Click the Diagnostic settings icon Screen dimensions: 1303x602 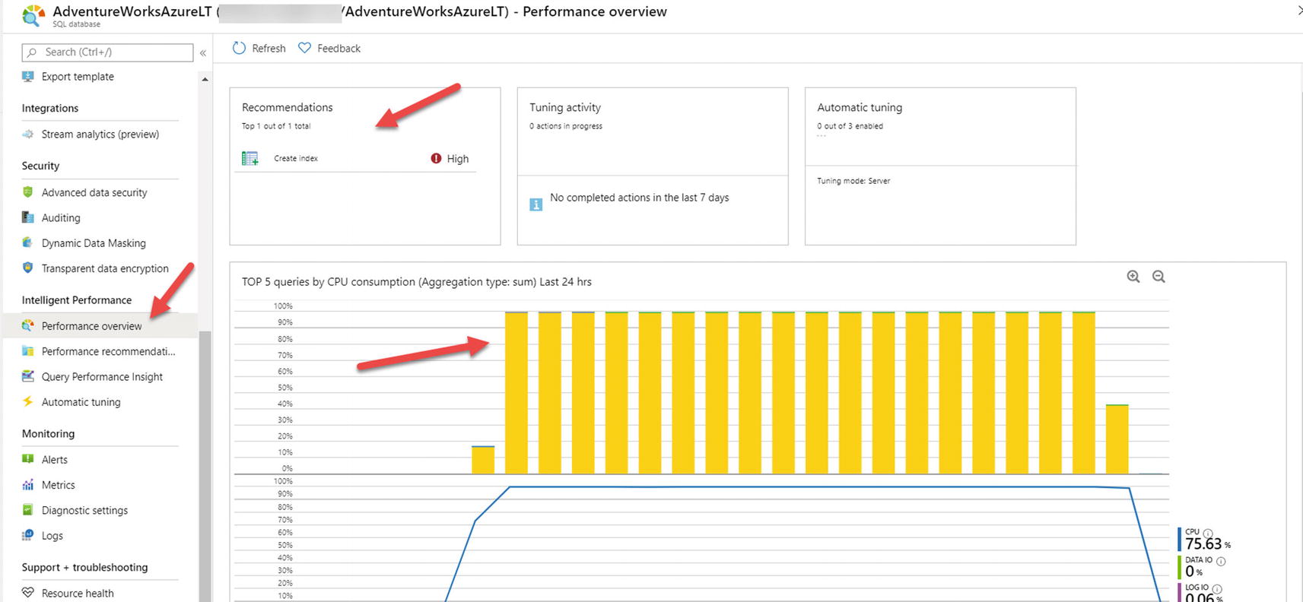(28, 510)
